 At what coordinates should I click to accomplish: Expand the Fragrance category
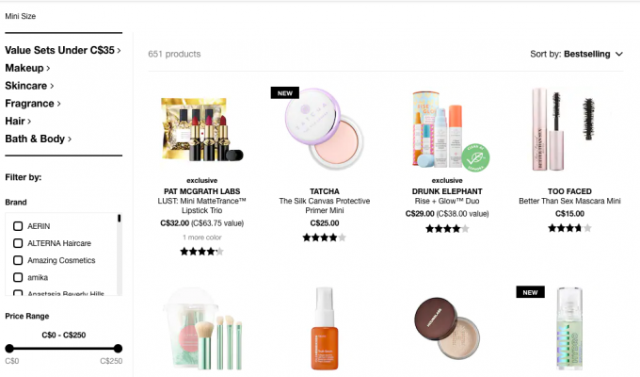pyautogui.click(x=33, y=104)
